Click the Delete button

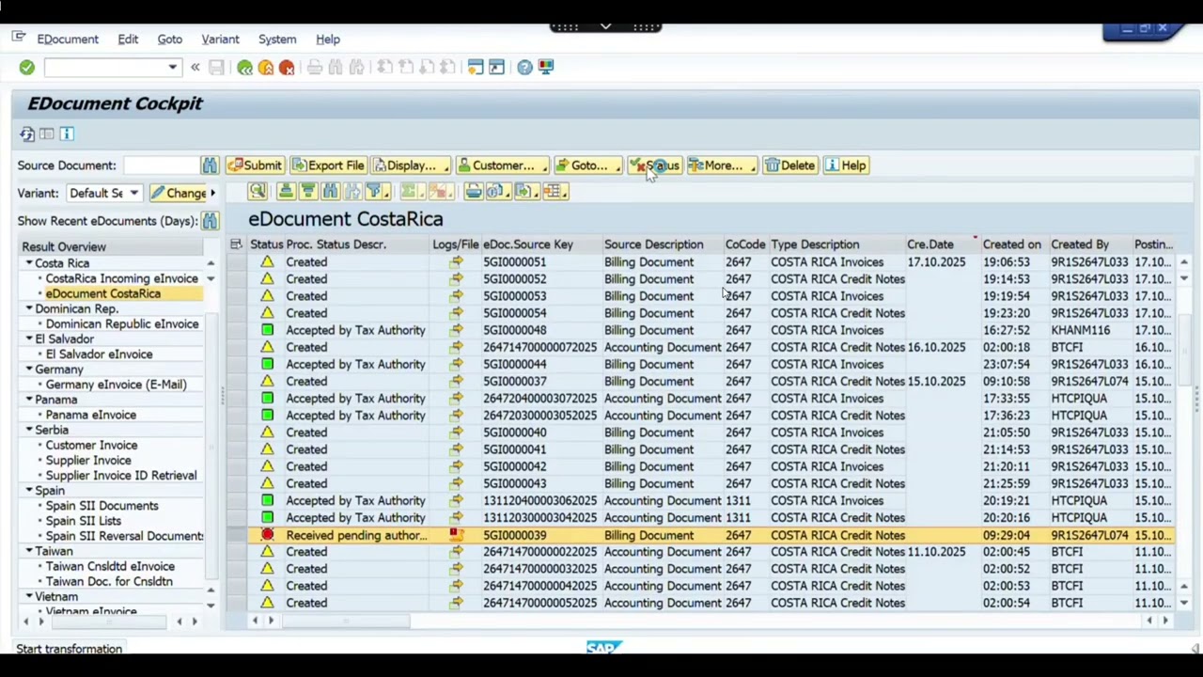point(789,165)
